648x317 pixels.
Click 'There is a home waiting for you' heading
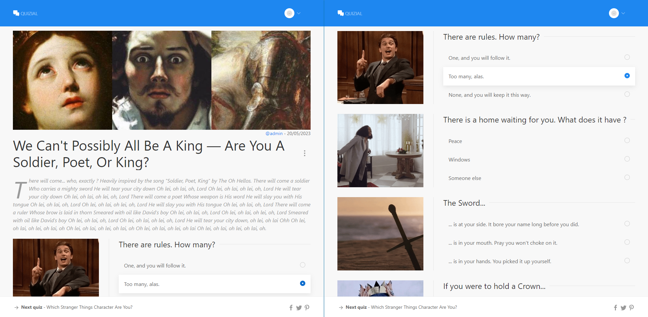click(535, 120)
